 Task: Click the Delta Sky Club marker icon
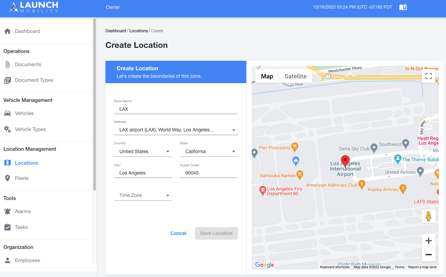[374, 148]
